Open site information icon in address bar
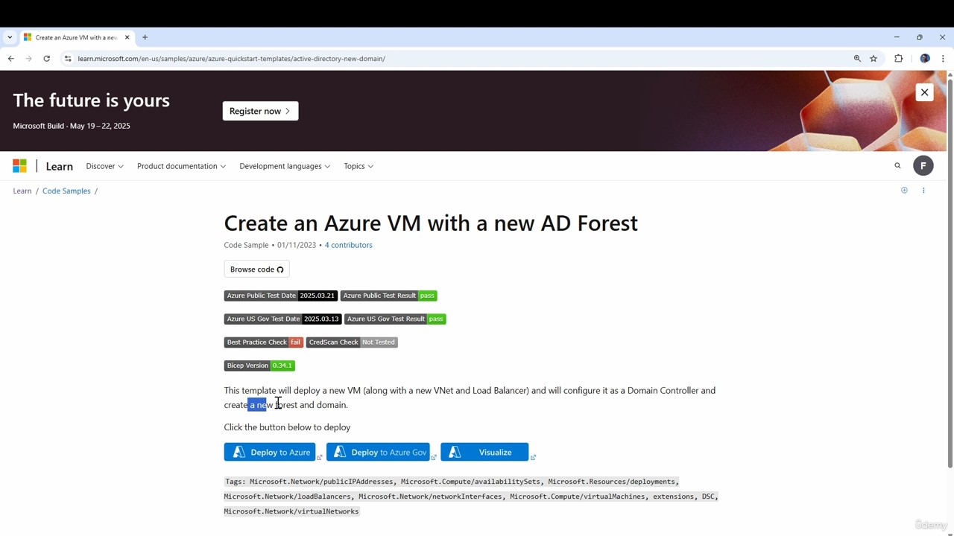Screen dimensions: 954x536 (x=68, y=59)
